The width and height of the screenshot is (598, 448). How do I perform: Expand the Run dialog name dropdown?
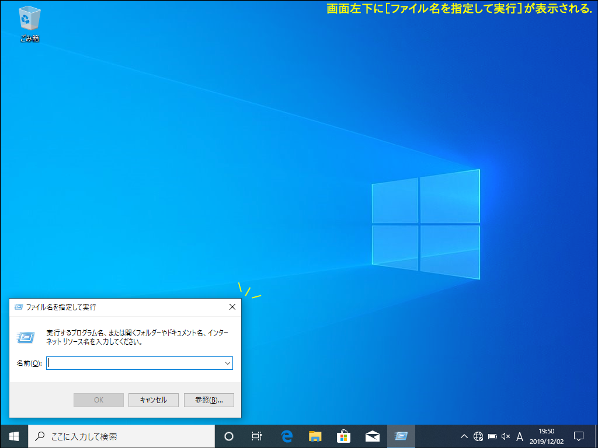tap(227, 363)
